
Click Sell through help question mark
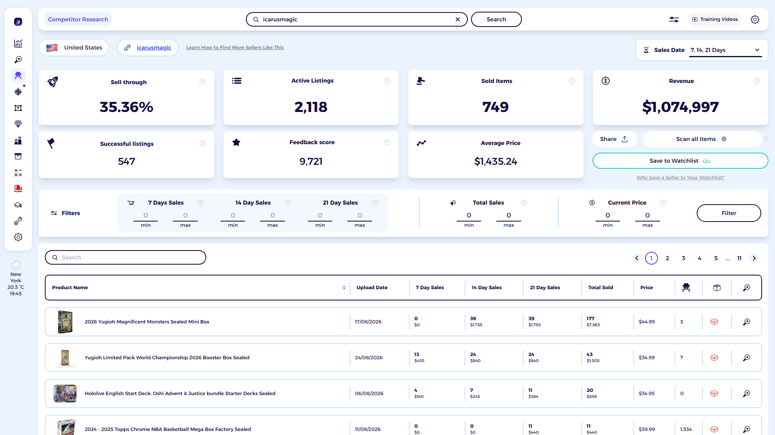[203, 82]
